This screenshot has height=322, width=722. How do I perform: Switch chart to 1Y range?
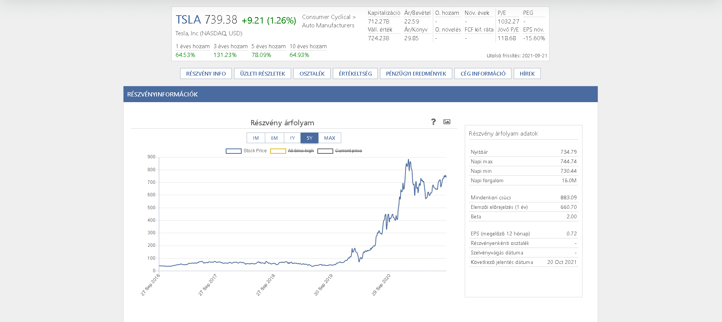point(292,138)
